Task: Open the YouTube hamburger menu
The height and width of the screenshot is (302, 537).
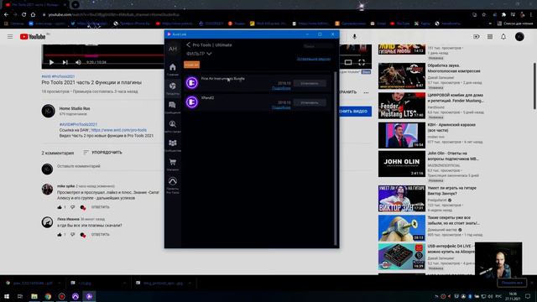Action: tap(10, 37)
